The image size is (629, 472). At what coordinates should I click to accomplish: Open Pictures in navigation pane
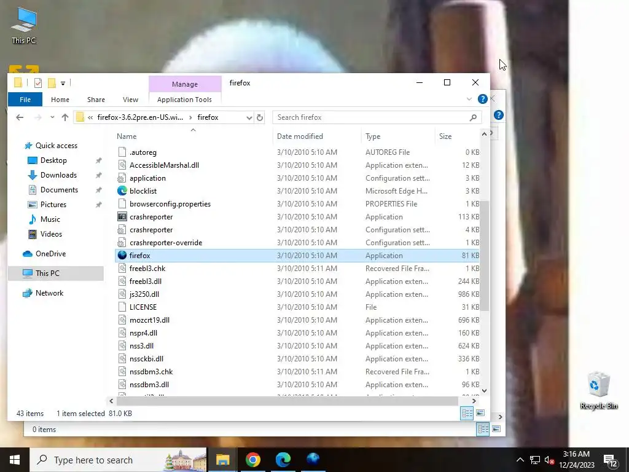click(x=53, y=205)
